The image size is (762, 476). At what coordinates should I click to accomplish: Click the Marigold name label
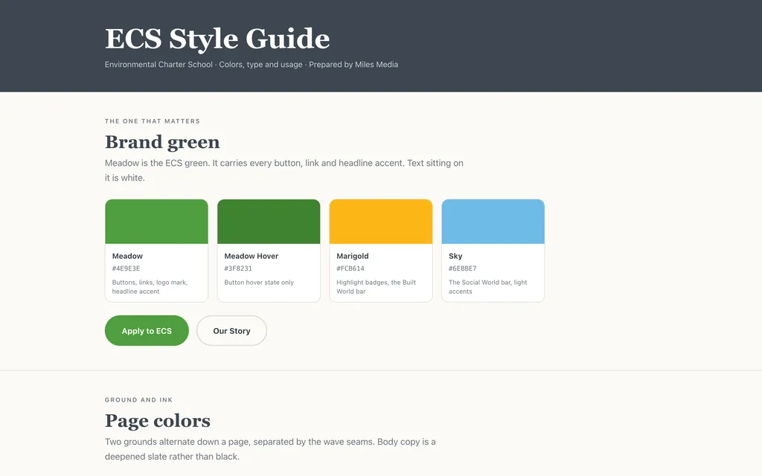[x=352, y=256]
